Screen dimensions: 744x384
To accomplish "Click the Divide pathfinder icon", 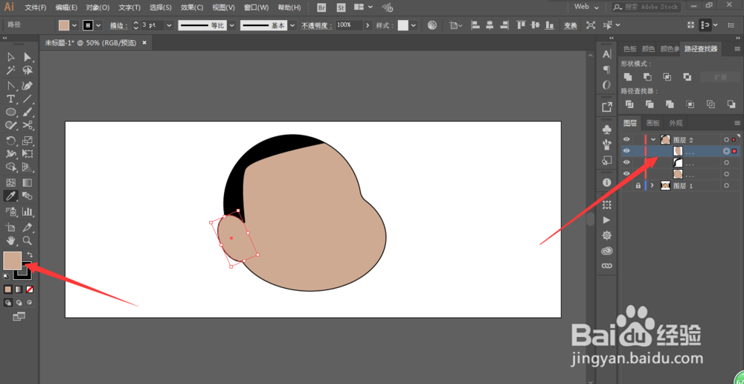I will (x=629, y=104).
